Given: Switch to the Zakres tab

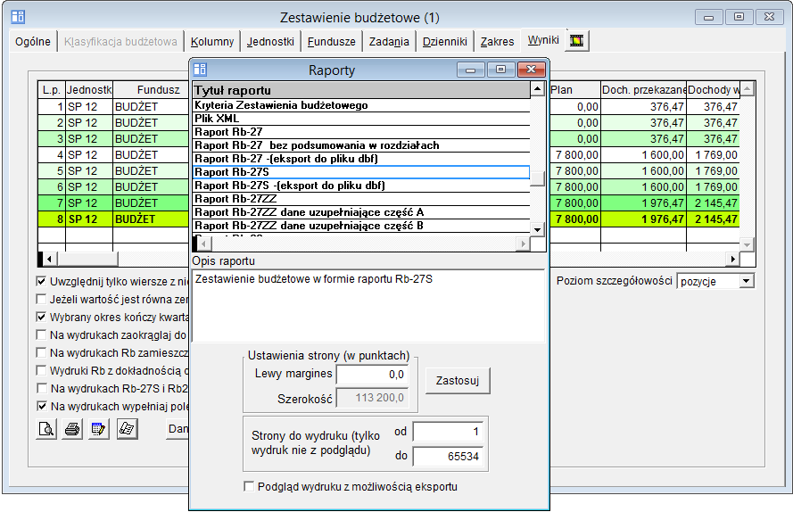Looking at the screenshot, I should click(x=497, y=42).
